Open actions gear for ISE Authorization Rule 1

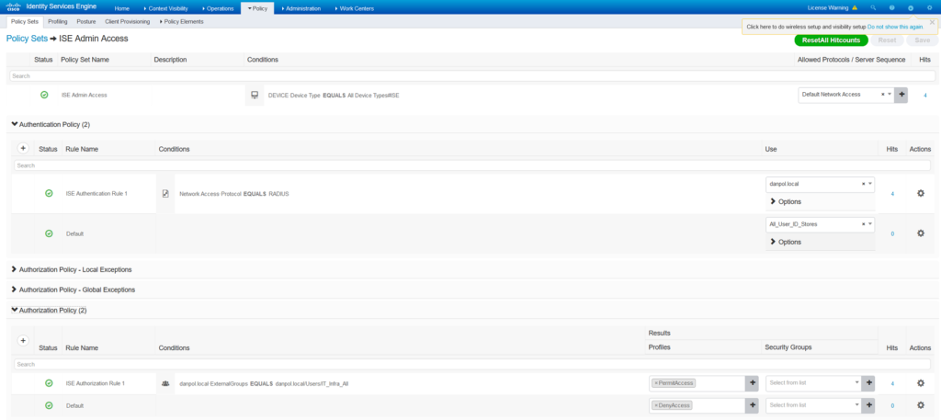point(921,383)
